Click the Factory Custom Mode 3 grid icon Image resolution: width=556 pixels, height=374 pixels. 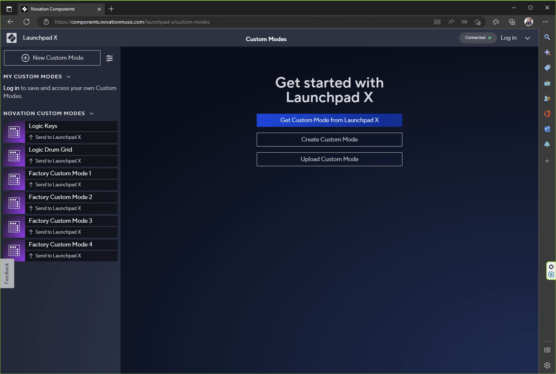coord(14,226)
